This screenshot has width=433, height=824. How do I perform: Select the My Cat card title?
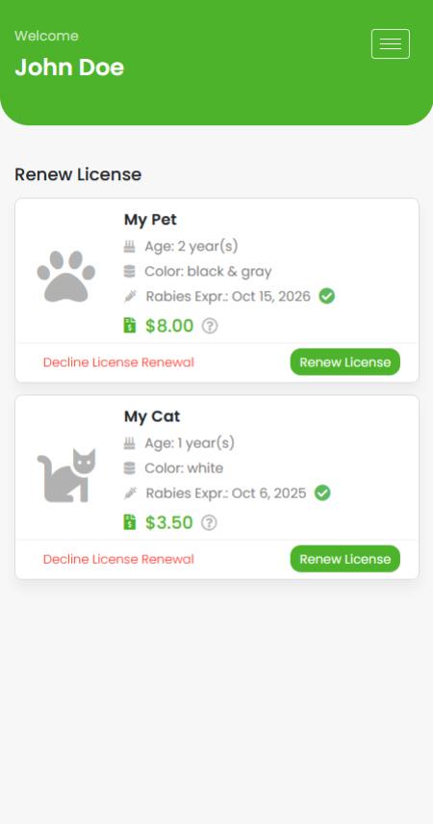click(x=152, y=416)
